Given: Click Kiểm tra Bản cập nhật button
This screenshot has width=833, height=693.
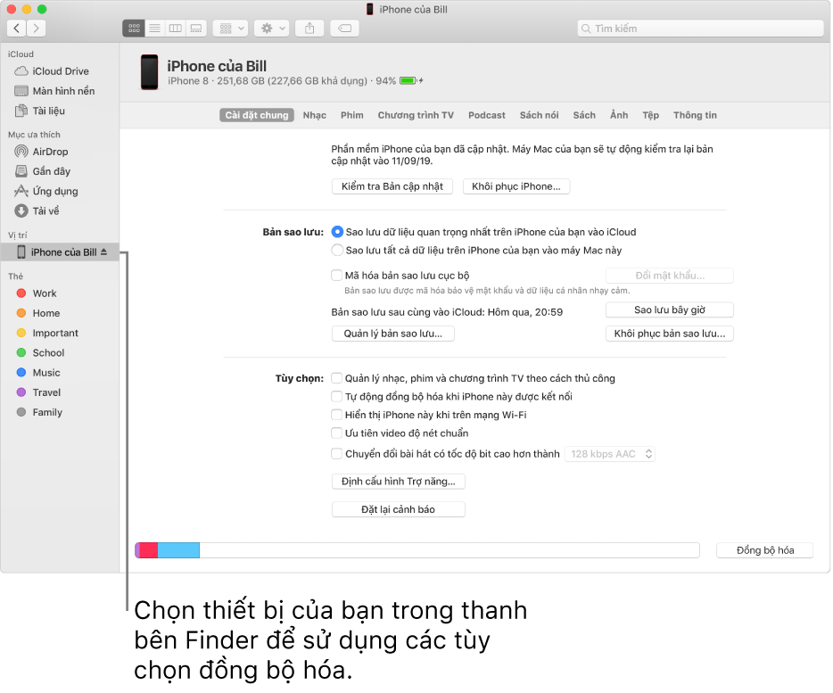Looking at the screenshot, I should [392, 186].
